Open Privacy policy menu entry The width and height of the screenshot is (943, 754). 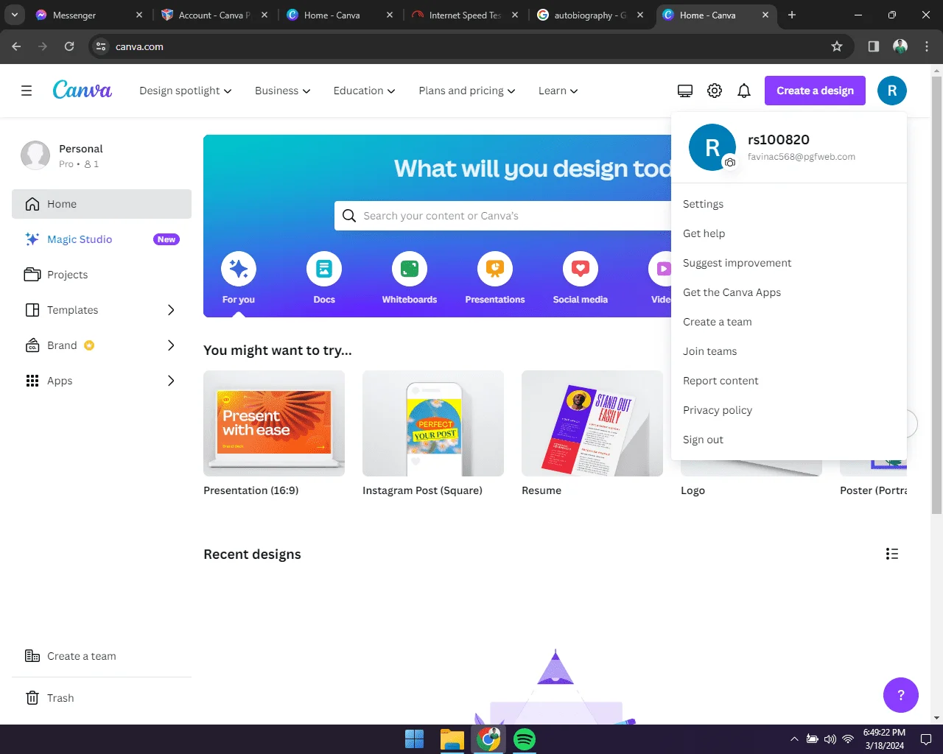[x=789, y=410]
